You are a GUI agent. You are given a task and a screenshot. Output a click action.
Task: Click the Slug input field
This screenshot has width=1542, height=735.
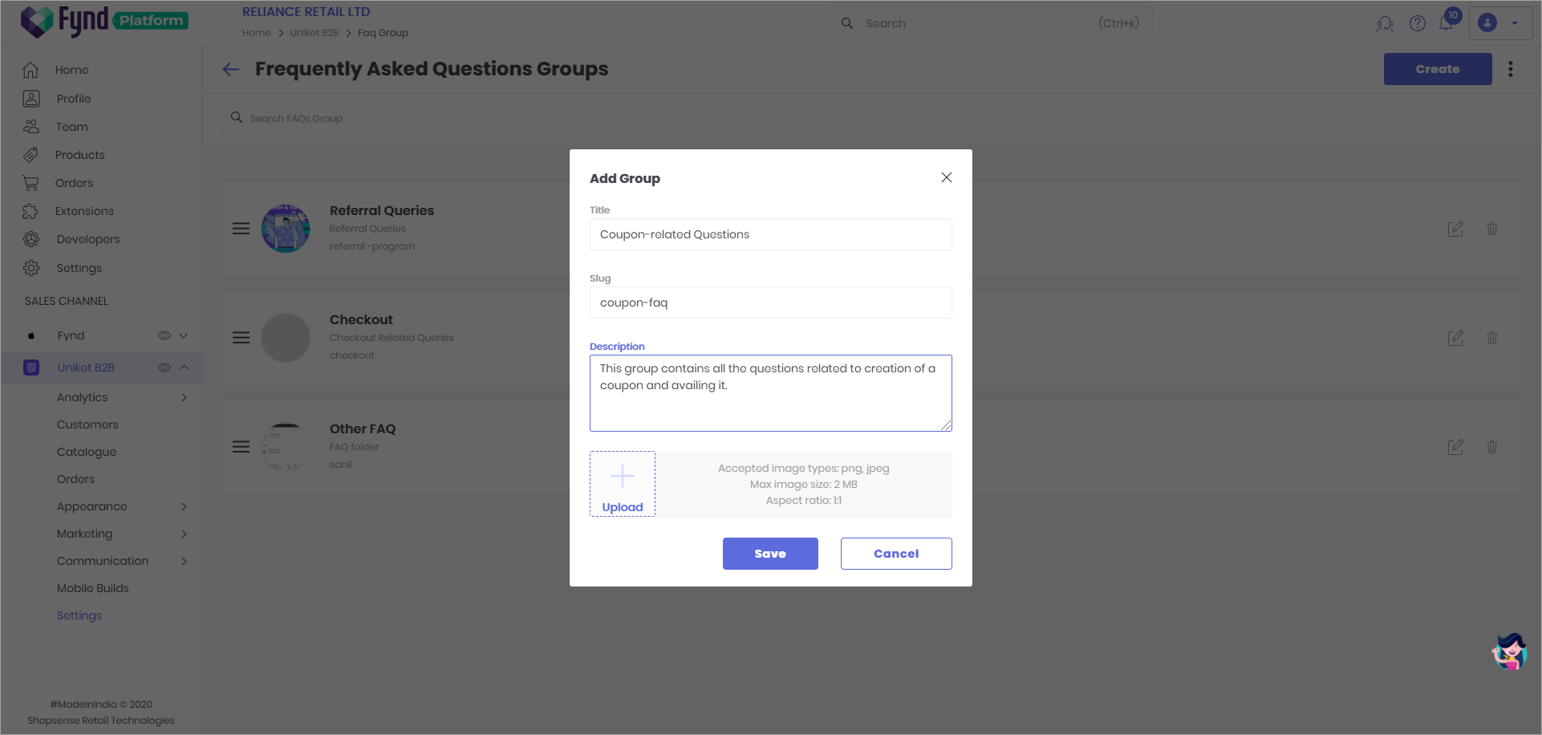pyautogui.click(x=771, y=303)
